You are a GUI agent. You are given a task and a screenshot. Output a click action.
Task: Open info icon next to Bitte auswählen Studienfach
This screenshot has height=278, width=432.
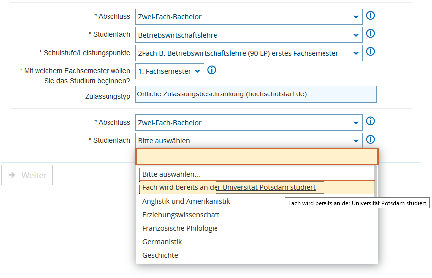pos(370,139)
